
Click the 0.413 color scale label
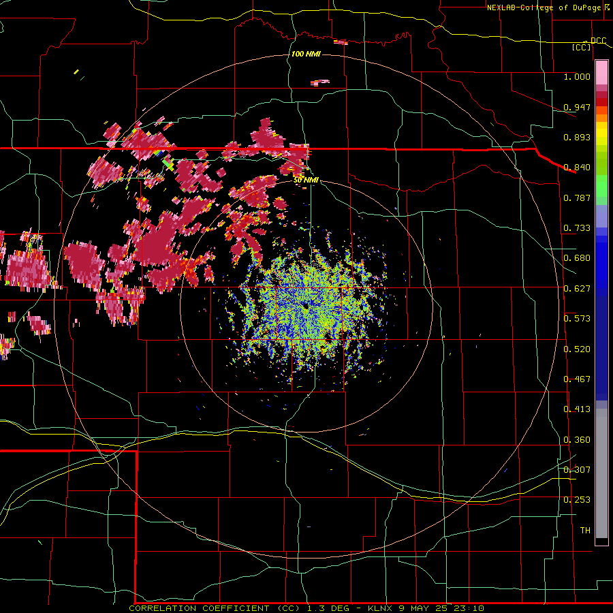click(577, 409)
